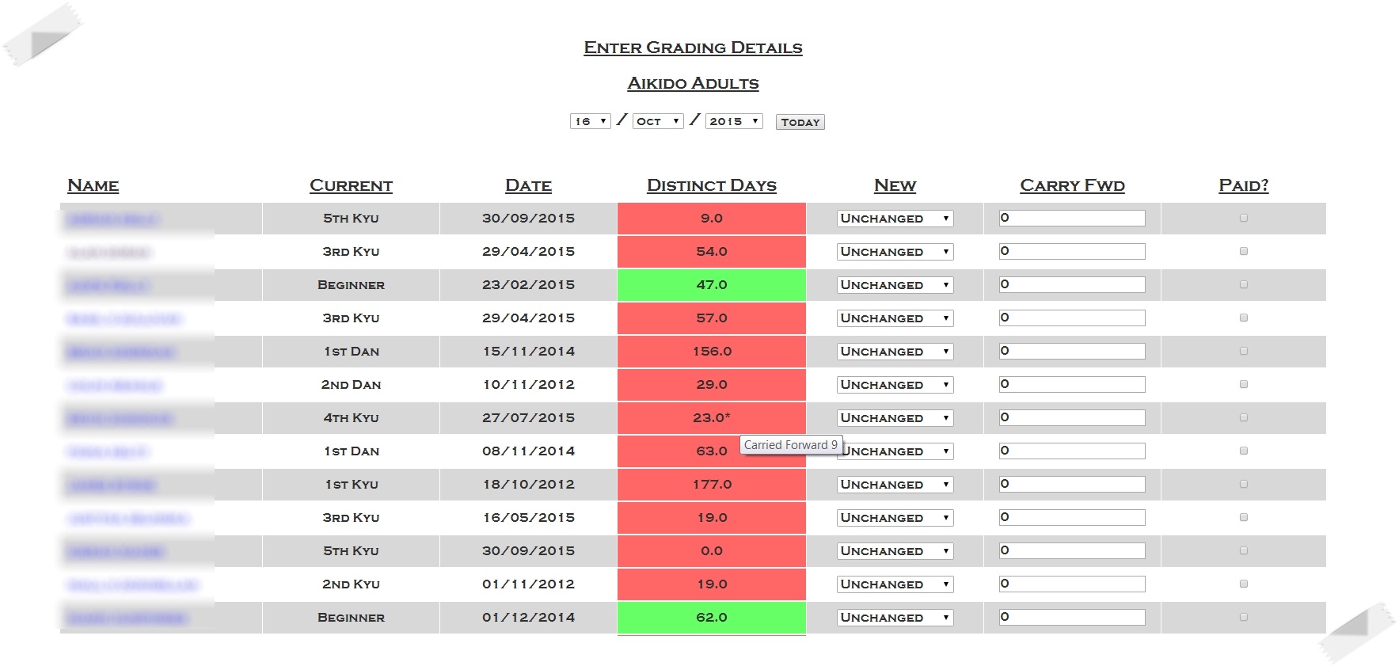
Task: Click Carry Fwd field in the 2nd Dan row
Action: coord(1071,384)
